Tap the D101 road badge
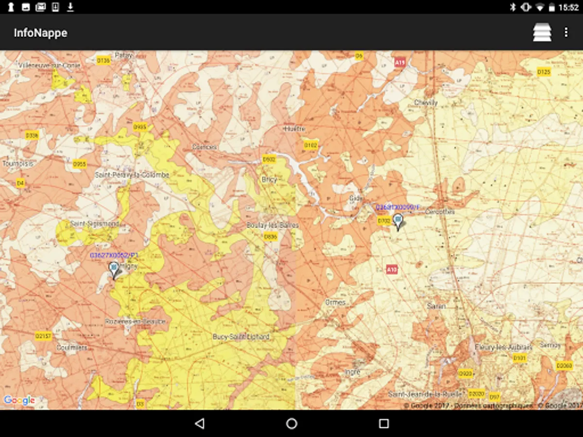 (519, 358)
